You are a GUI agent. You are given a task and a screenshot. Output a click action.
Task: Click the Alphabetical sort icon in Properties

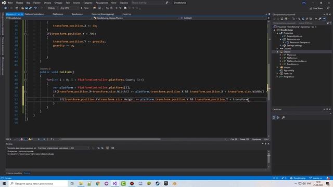(278, 118)
